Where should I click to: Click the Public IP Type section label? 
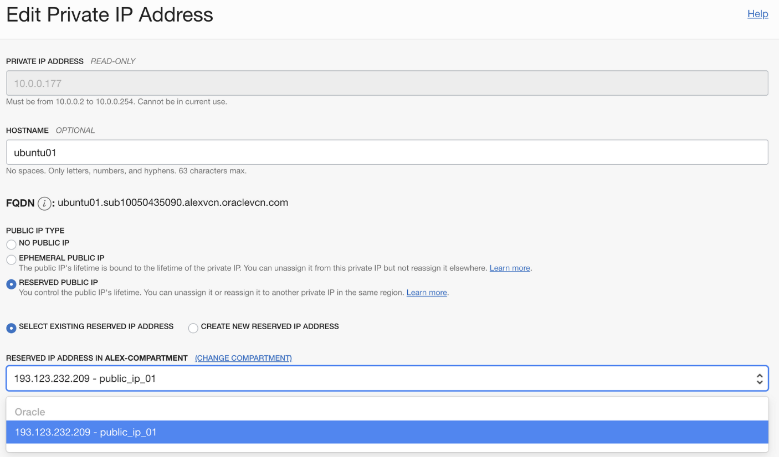(x=35, y=230)
